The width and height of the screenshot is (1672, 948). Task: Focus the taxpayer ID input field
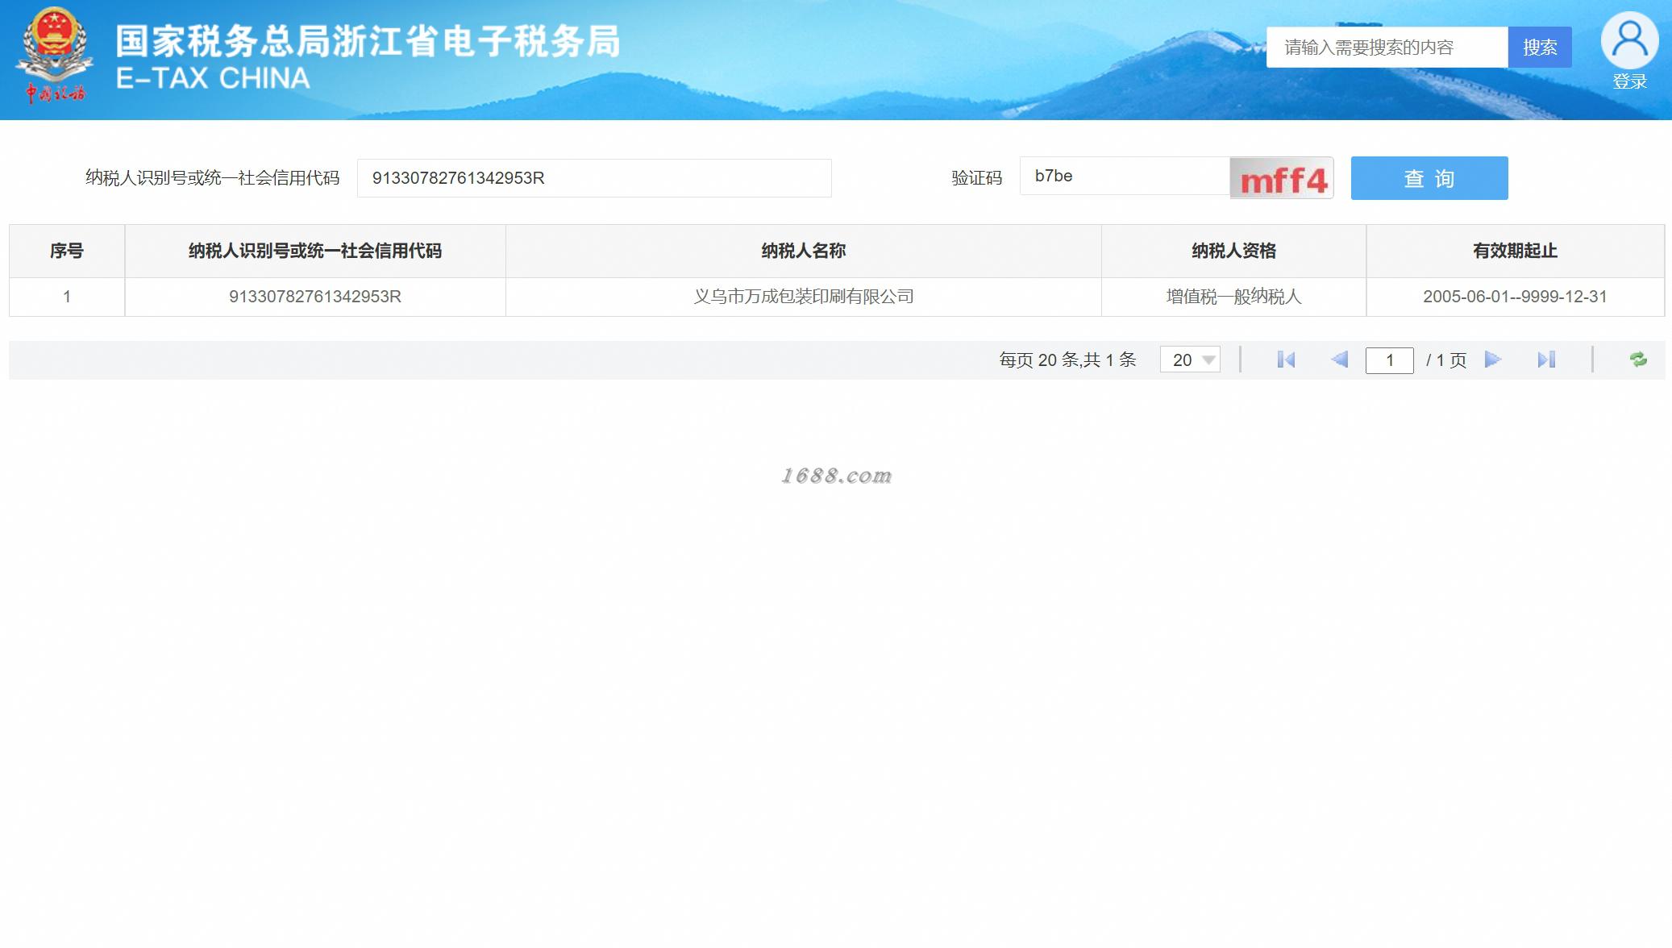[x=594, y=178]
